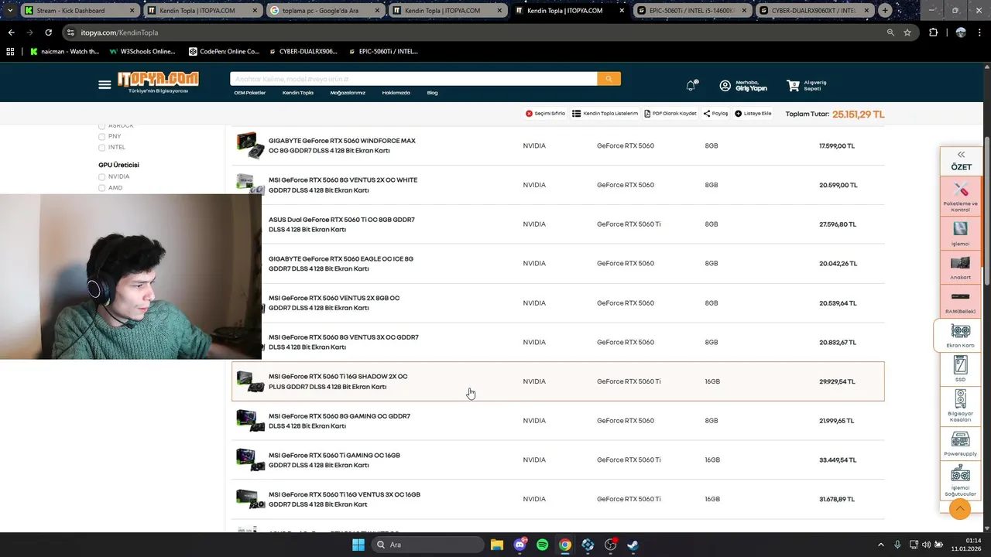This screenshot has height=557, width=991.
Task: Open Mağazalarımız menu item
Action: (348, 93)
